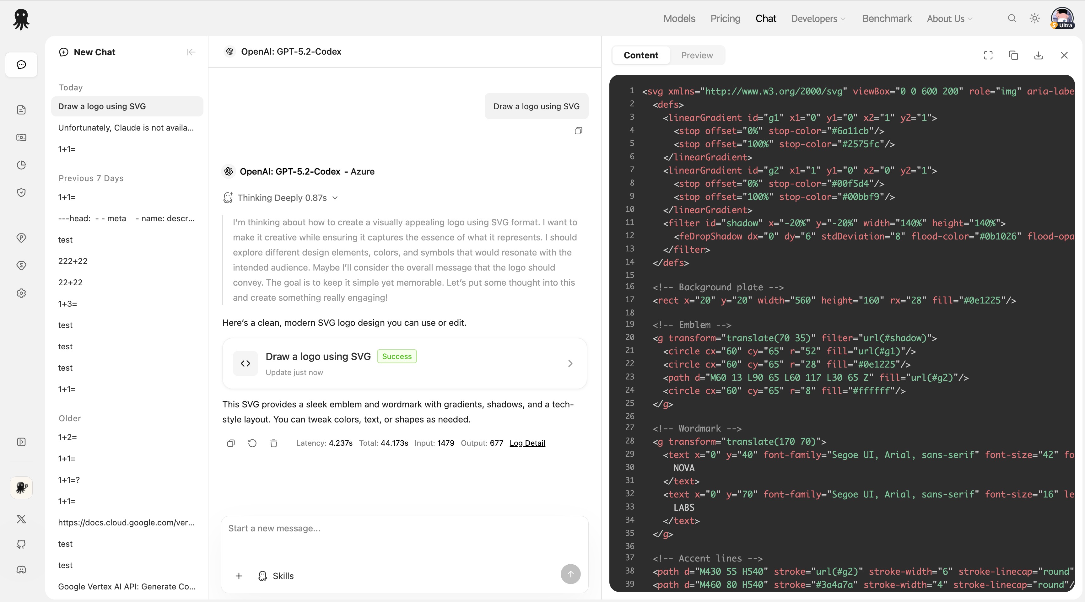Image resolution: width=1085 pixels, height=602 pixels.
Task: Regenerate the assistant response
Action: point(252,443)
